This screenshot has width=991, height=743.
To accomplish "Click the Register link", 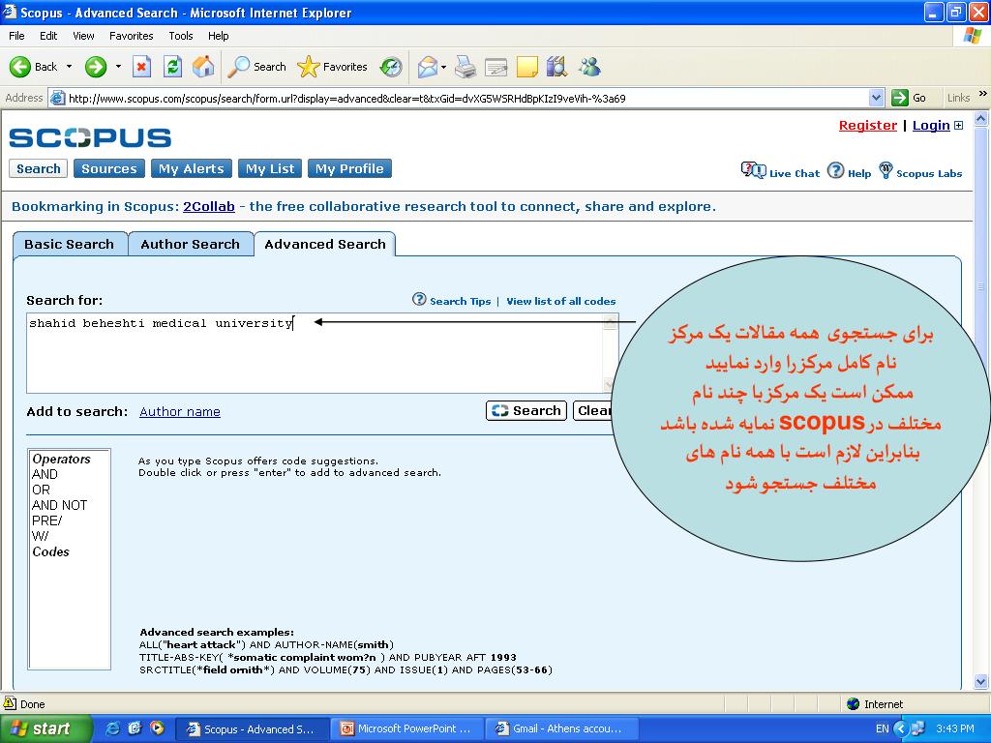I will point(868,125).
